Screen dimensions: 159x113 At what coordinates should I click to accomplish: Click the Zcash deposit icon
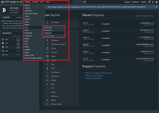pyautogui.click(x=47, y=48)
